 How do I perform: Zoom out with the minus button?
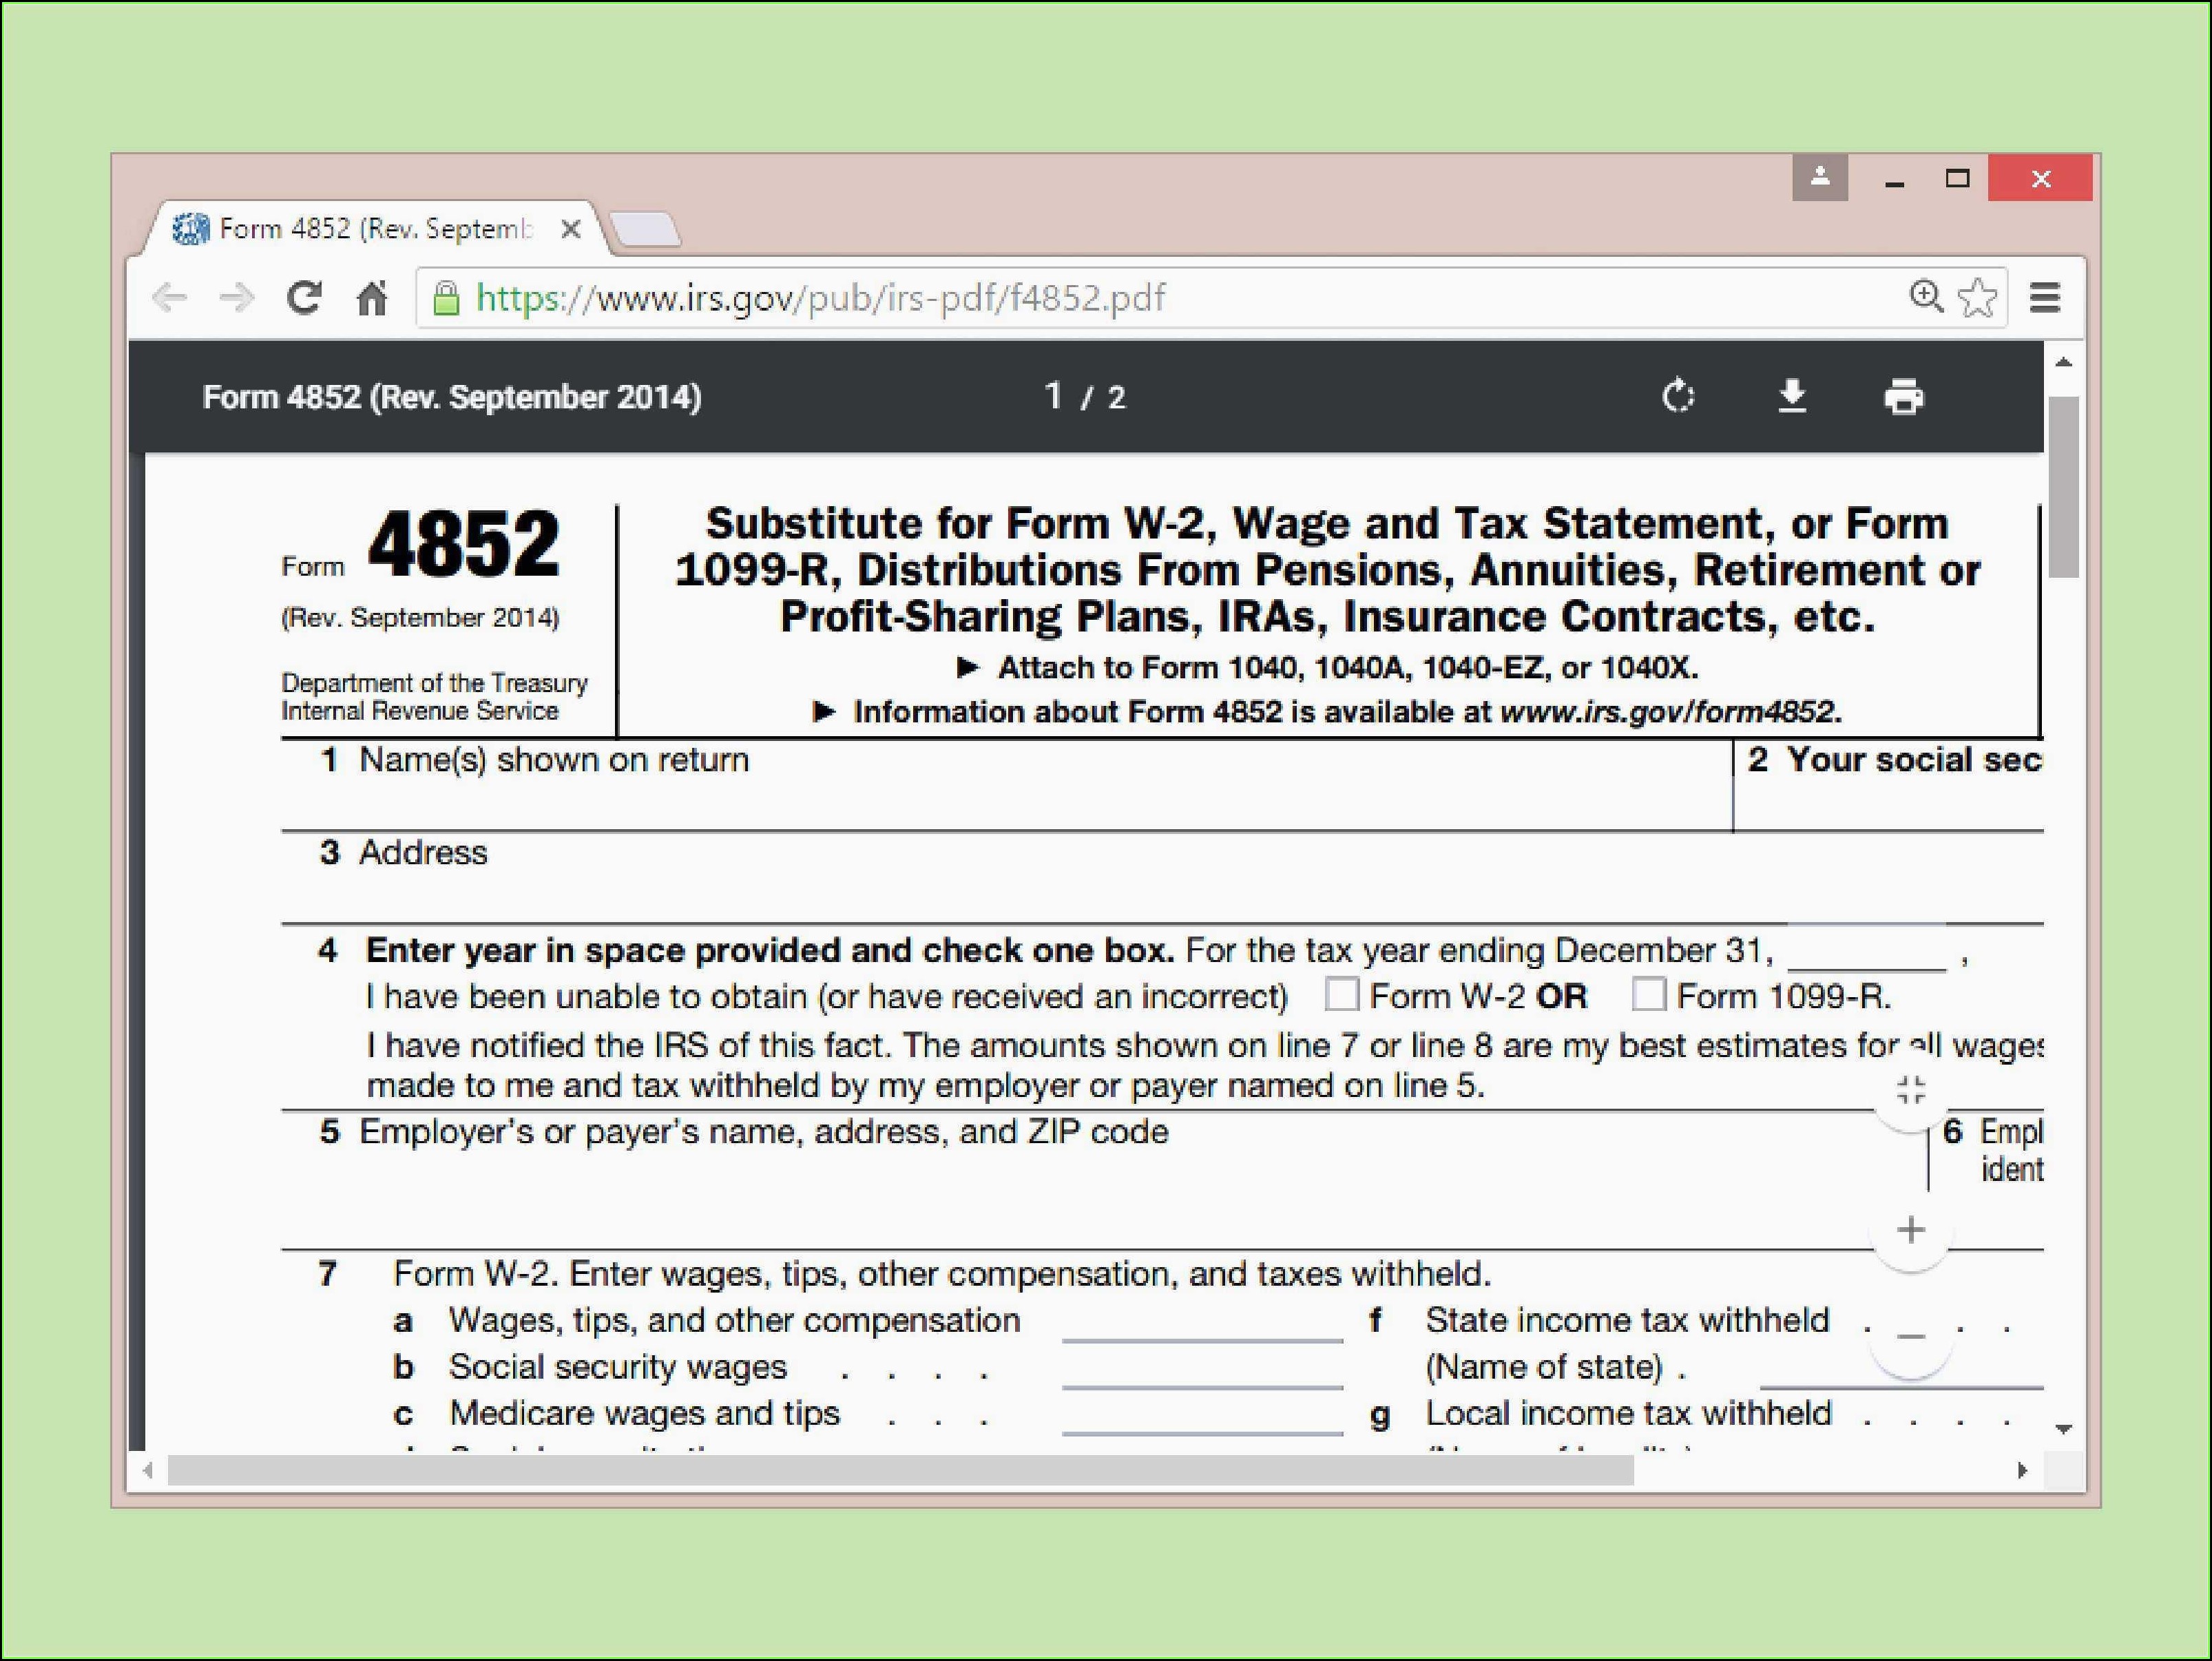point(1911,1337)
